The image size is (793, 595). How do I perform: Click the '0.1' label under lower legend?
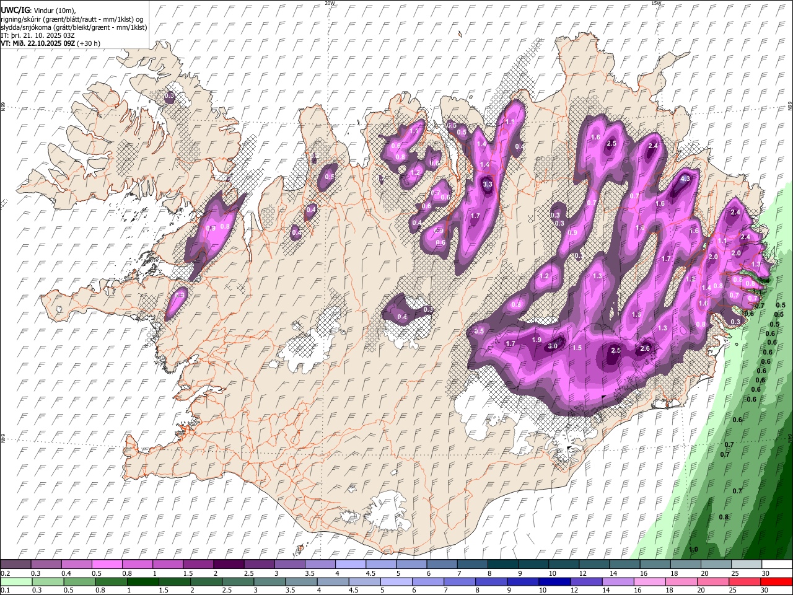5,591
